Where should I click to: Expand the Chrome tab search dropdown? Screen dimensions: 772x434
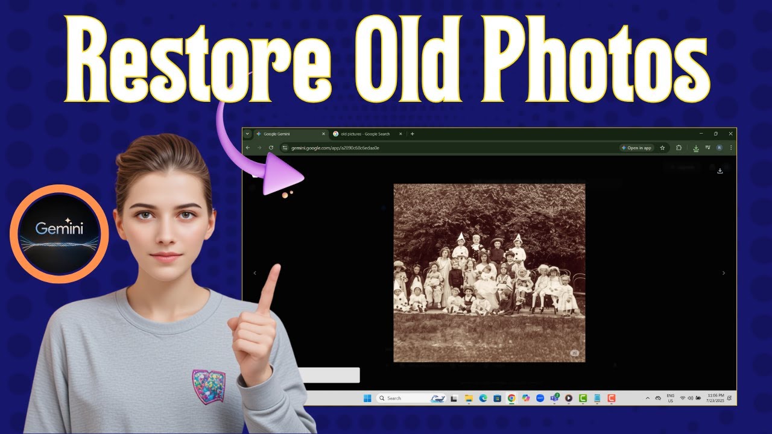tap(247, 134)
